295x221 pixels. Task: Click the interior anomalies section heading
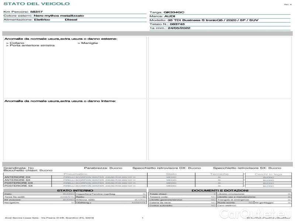click(x=60, y=101)
